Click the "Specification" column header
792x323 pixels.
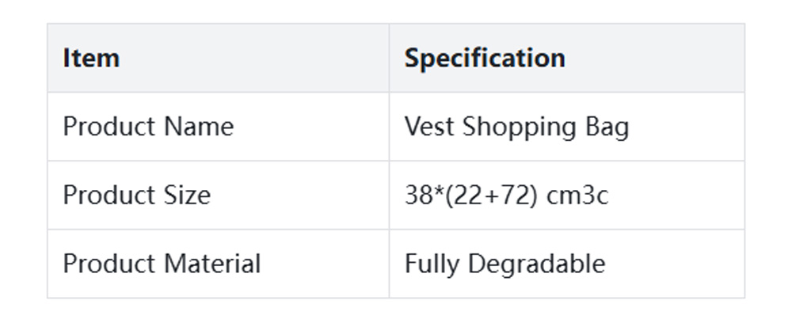point(485,59)
